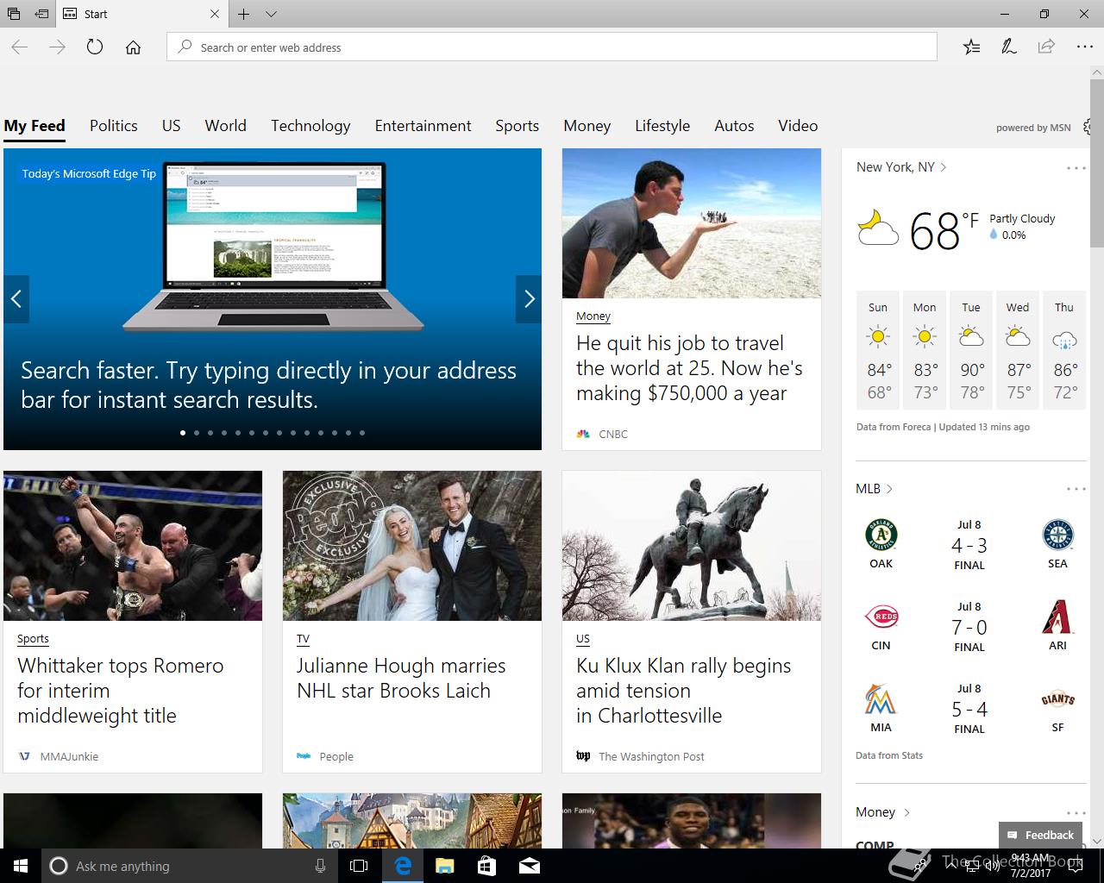Open the set-aside tabs icon
Screen dimensions: 1104x883
(x=13, y=14)
